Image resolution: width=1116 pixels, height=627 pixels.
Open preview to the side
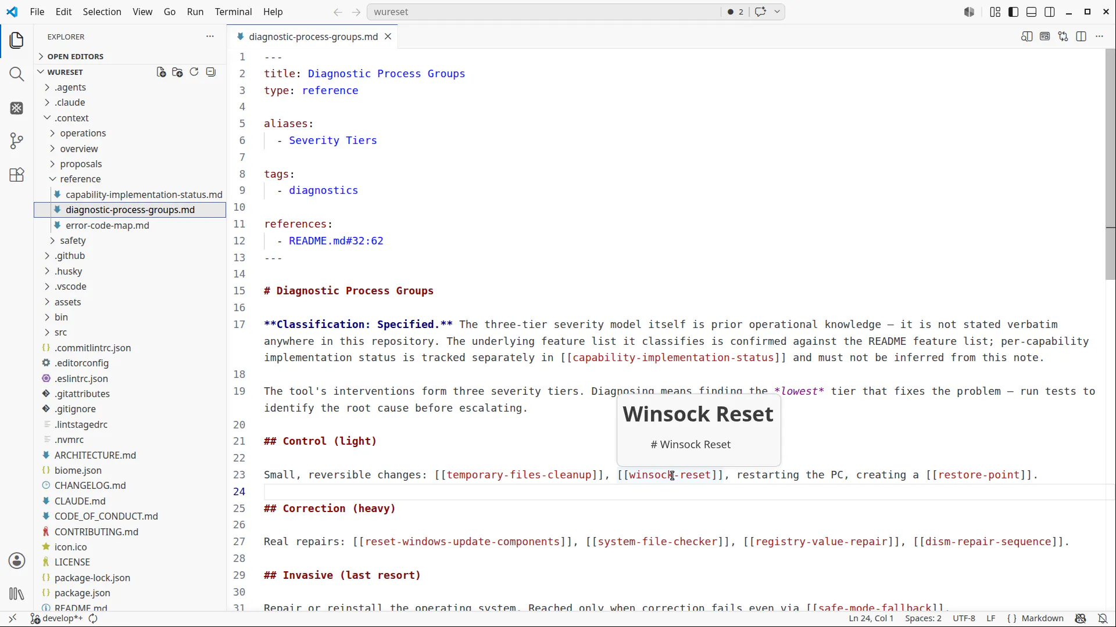coord(1027,37)
